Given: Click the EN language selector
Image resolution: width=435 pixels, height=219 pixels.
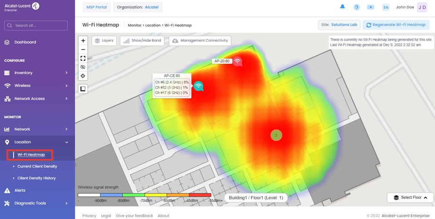Looking at the screenshot, I should tap(385, 7).
